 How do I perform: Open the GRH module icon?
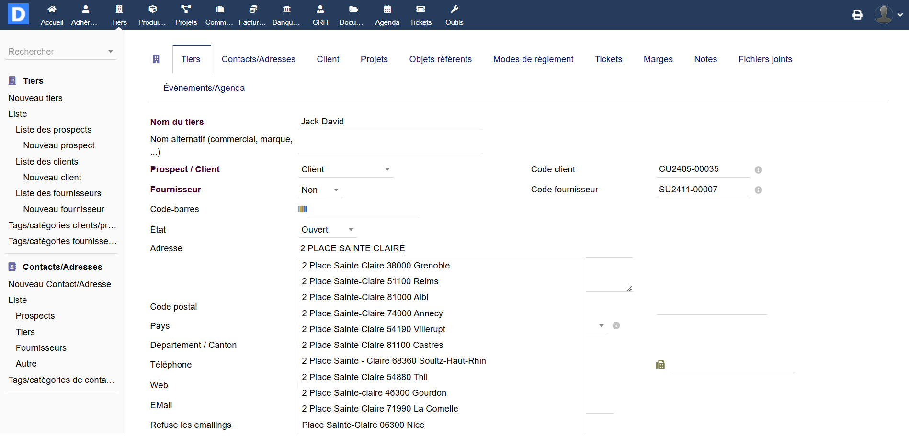click(320, 10)
